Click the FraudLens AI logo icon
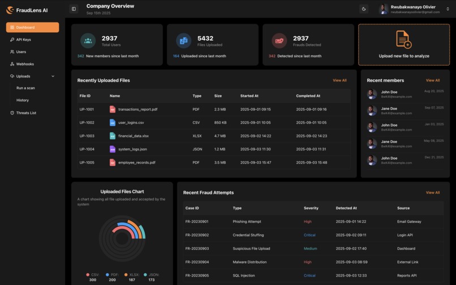Screen dimensions: 456x285 coord(10,10)
